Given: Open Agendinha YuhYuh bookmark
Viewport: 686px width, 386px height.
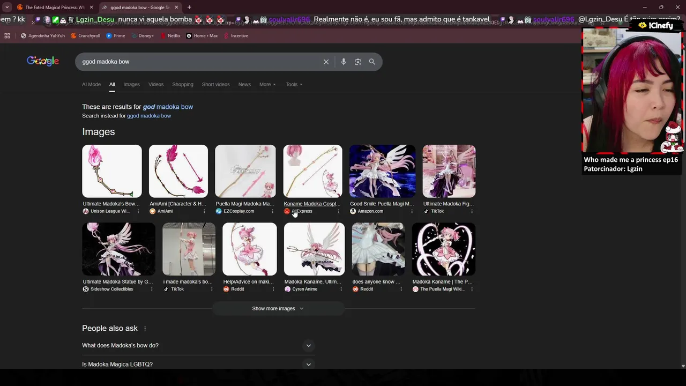Looking at the screenshot, I should (43, 36).
